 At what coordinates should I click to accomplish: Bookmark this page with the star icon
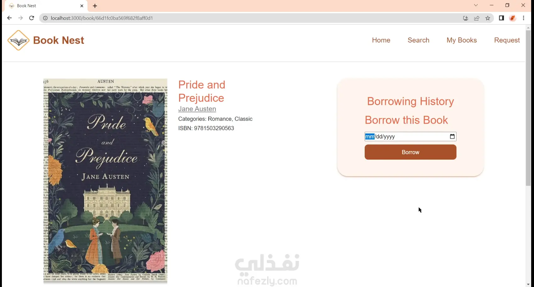point(488,18)
